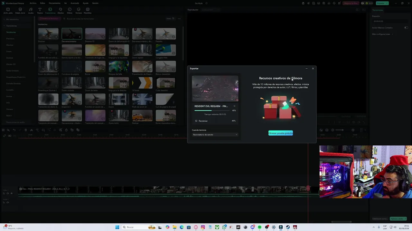This screenshot has height=231, width=412.
Task: Open the Títulos panel
Action: coord(40,11)
